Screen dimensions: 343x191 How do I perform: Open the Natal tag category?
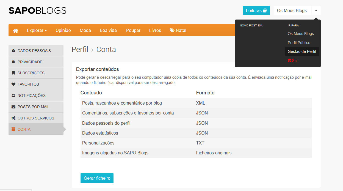point(178,31)
